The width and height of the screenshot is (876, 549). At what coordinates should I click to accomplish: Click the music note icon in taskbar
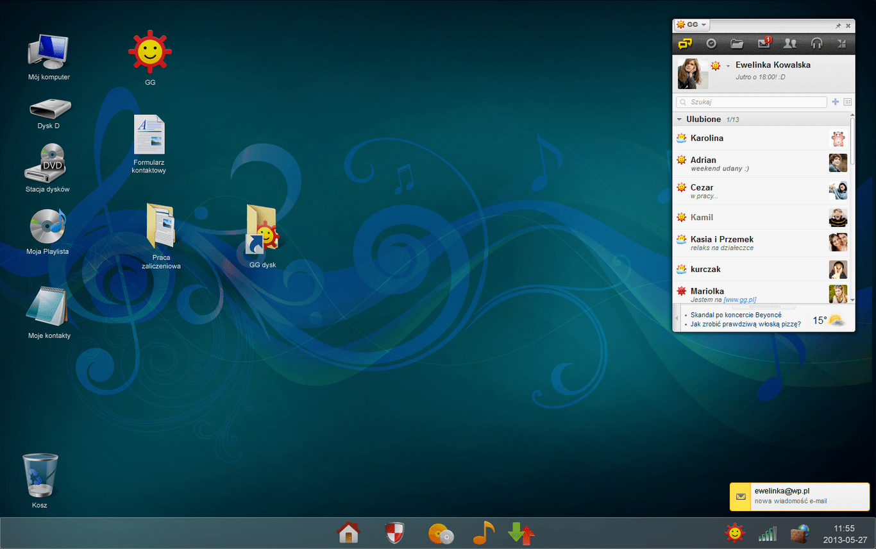click(484, 533)
